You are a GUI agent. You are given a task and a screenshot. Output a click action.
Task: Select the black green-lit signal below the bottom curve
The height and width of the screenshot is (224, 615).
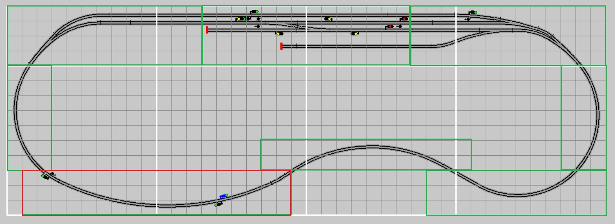218,204
